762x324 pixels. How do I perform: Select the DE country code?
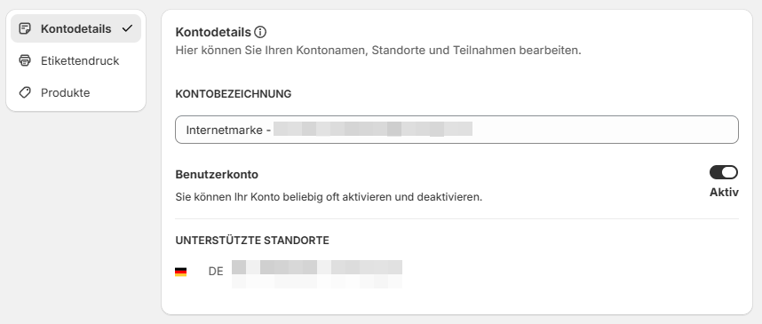[x=216, y=272]
